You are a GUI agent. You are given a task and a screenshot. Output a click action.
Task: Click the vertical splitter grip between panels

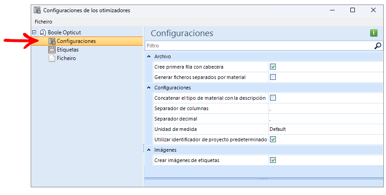coord(144,148)
